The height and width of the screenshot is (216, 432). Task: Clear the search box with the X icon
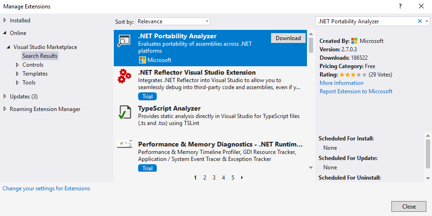420,21
